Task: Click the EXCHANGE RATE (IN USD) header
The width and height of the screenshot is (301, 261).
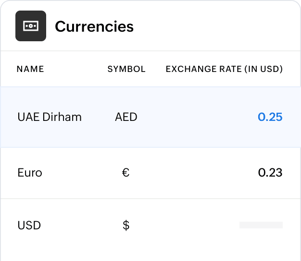Action: [x=224, y=69]
